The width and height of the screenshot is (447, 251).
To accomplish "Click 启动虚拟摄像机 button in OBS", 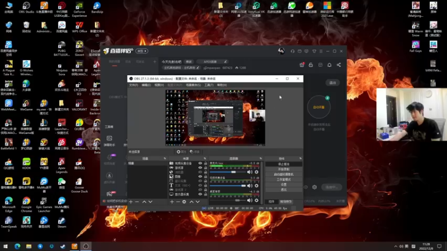I will (x=284, y=175).
